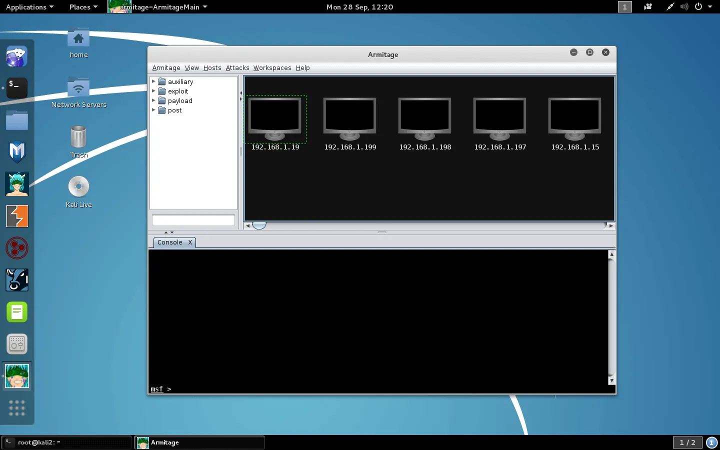Click the module search input field
The image size is (720, 450).
193,220
